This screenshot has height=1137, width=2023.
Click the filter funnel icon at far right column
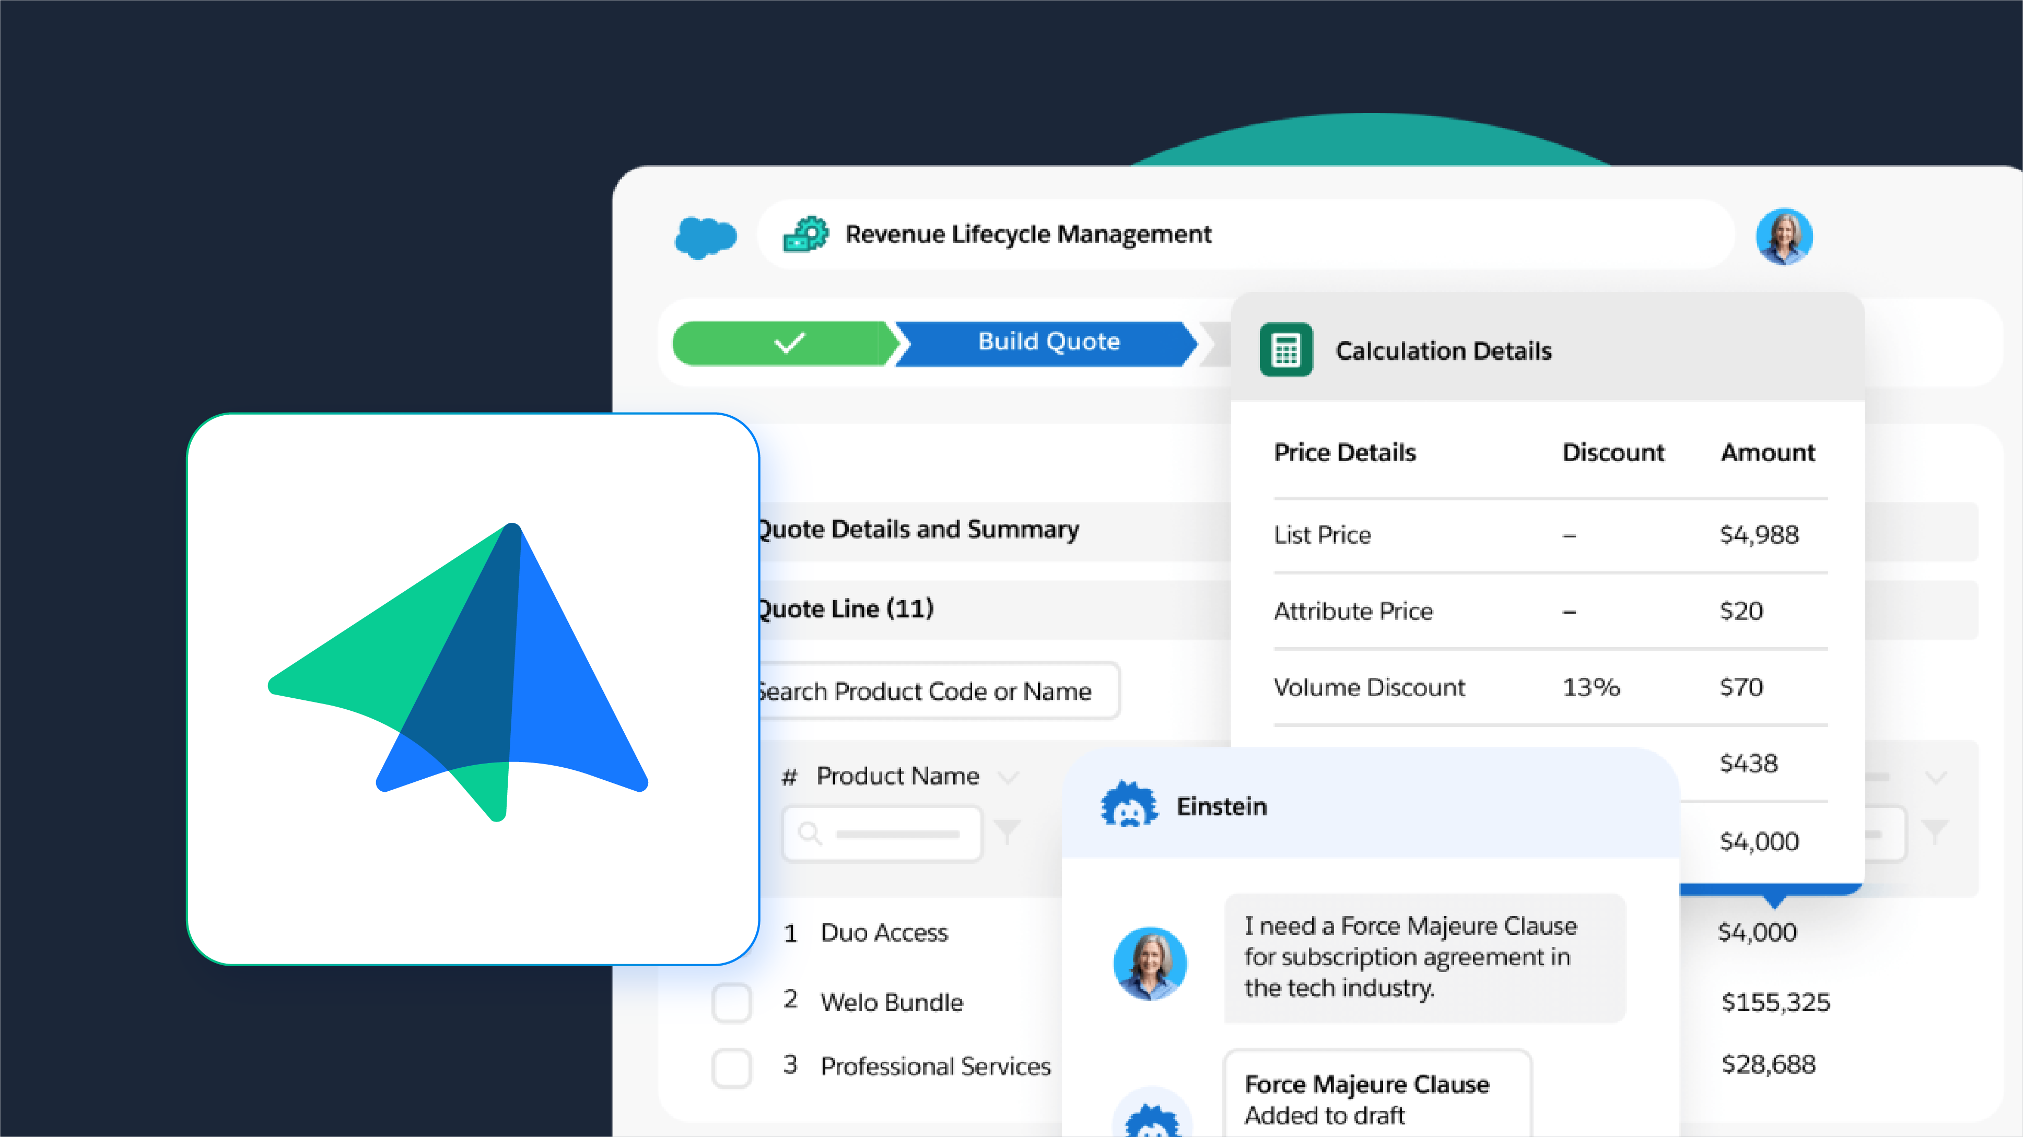pos(1935,831)
